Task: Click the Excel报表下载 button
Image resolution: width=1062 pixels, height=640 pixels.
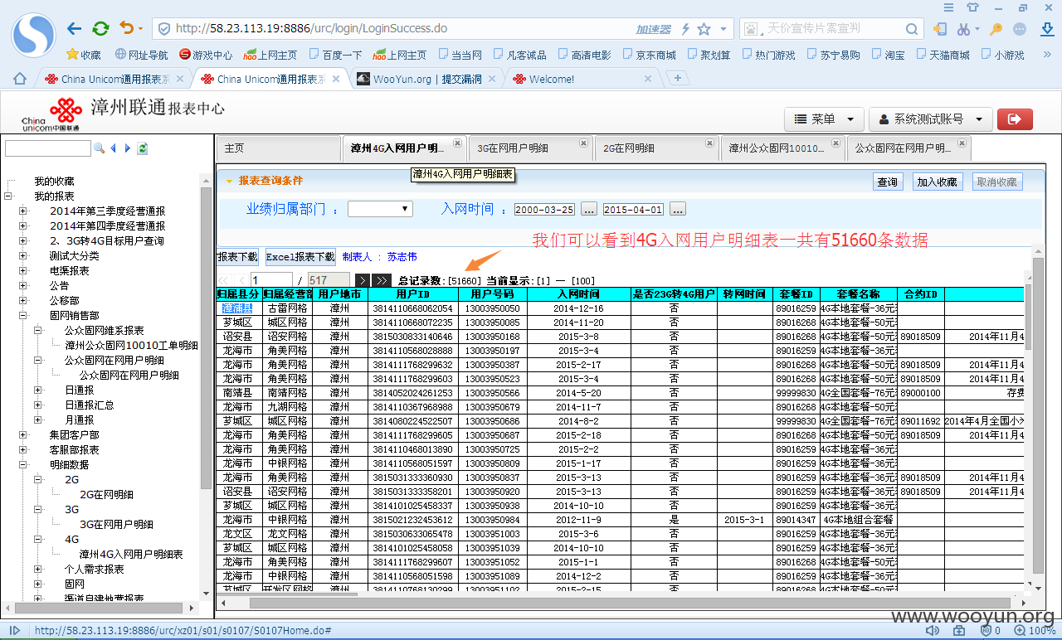Action: pos(300,257)
